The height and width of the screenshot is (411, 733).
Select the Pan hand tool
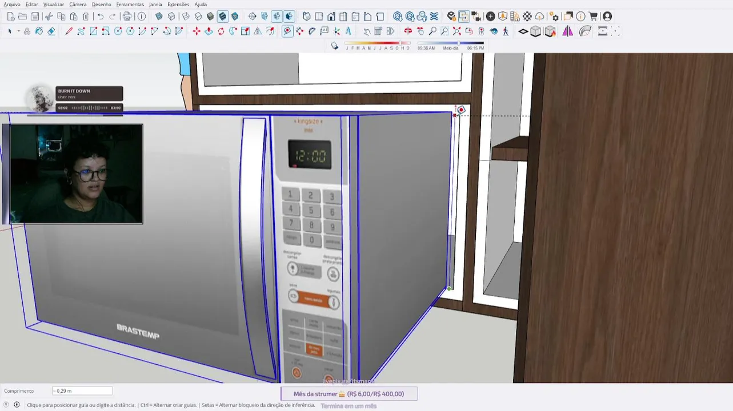pos(420,31)
